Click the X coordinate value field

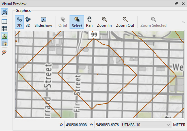pos(76,125)
